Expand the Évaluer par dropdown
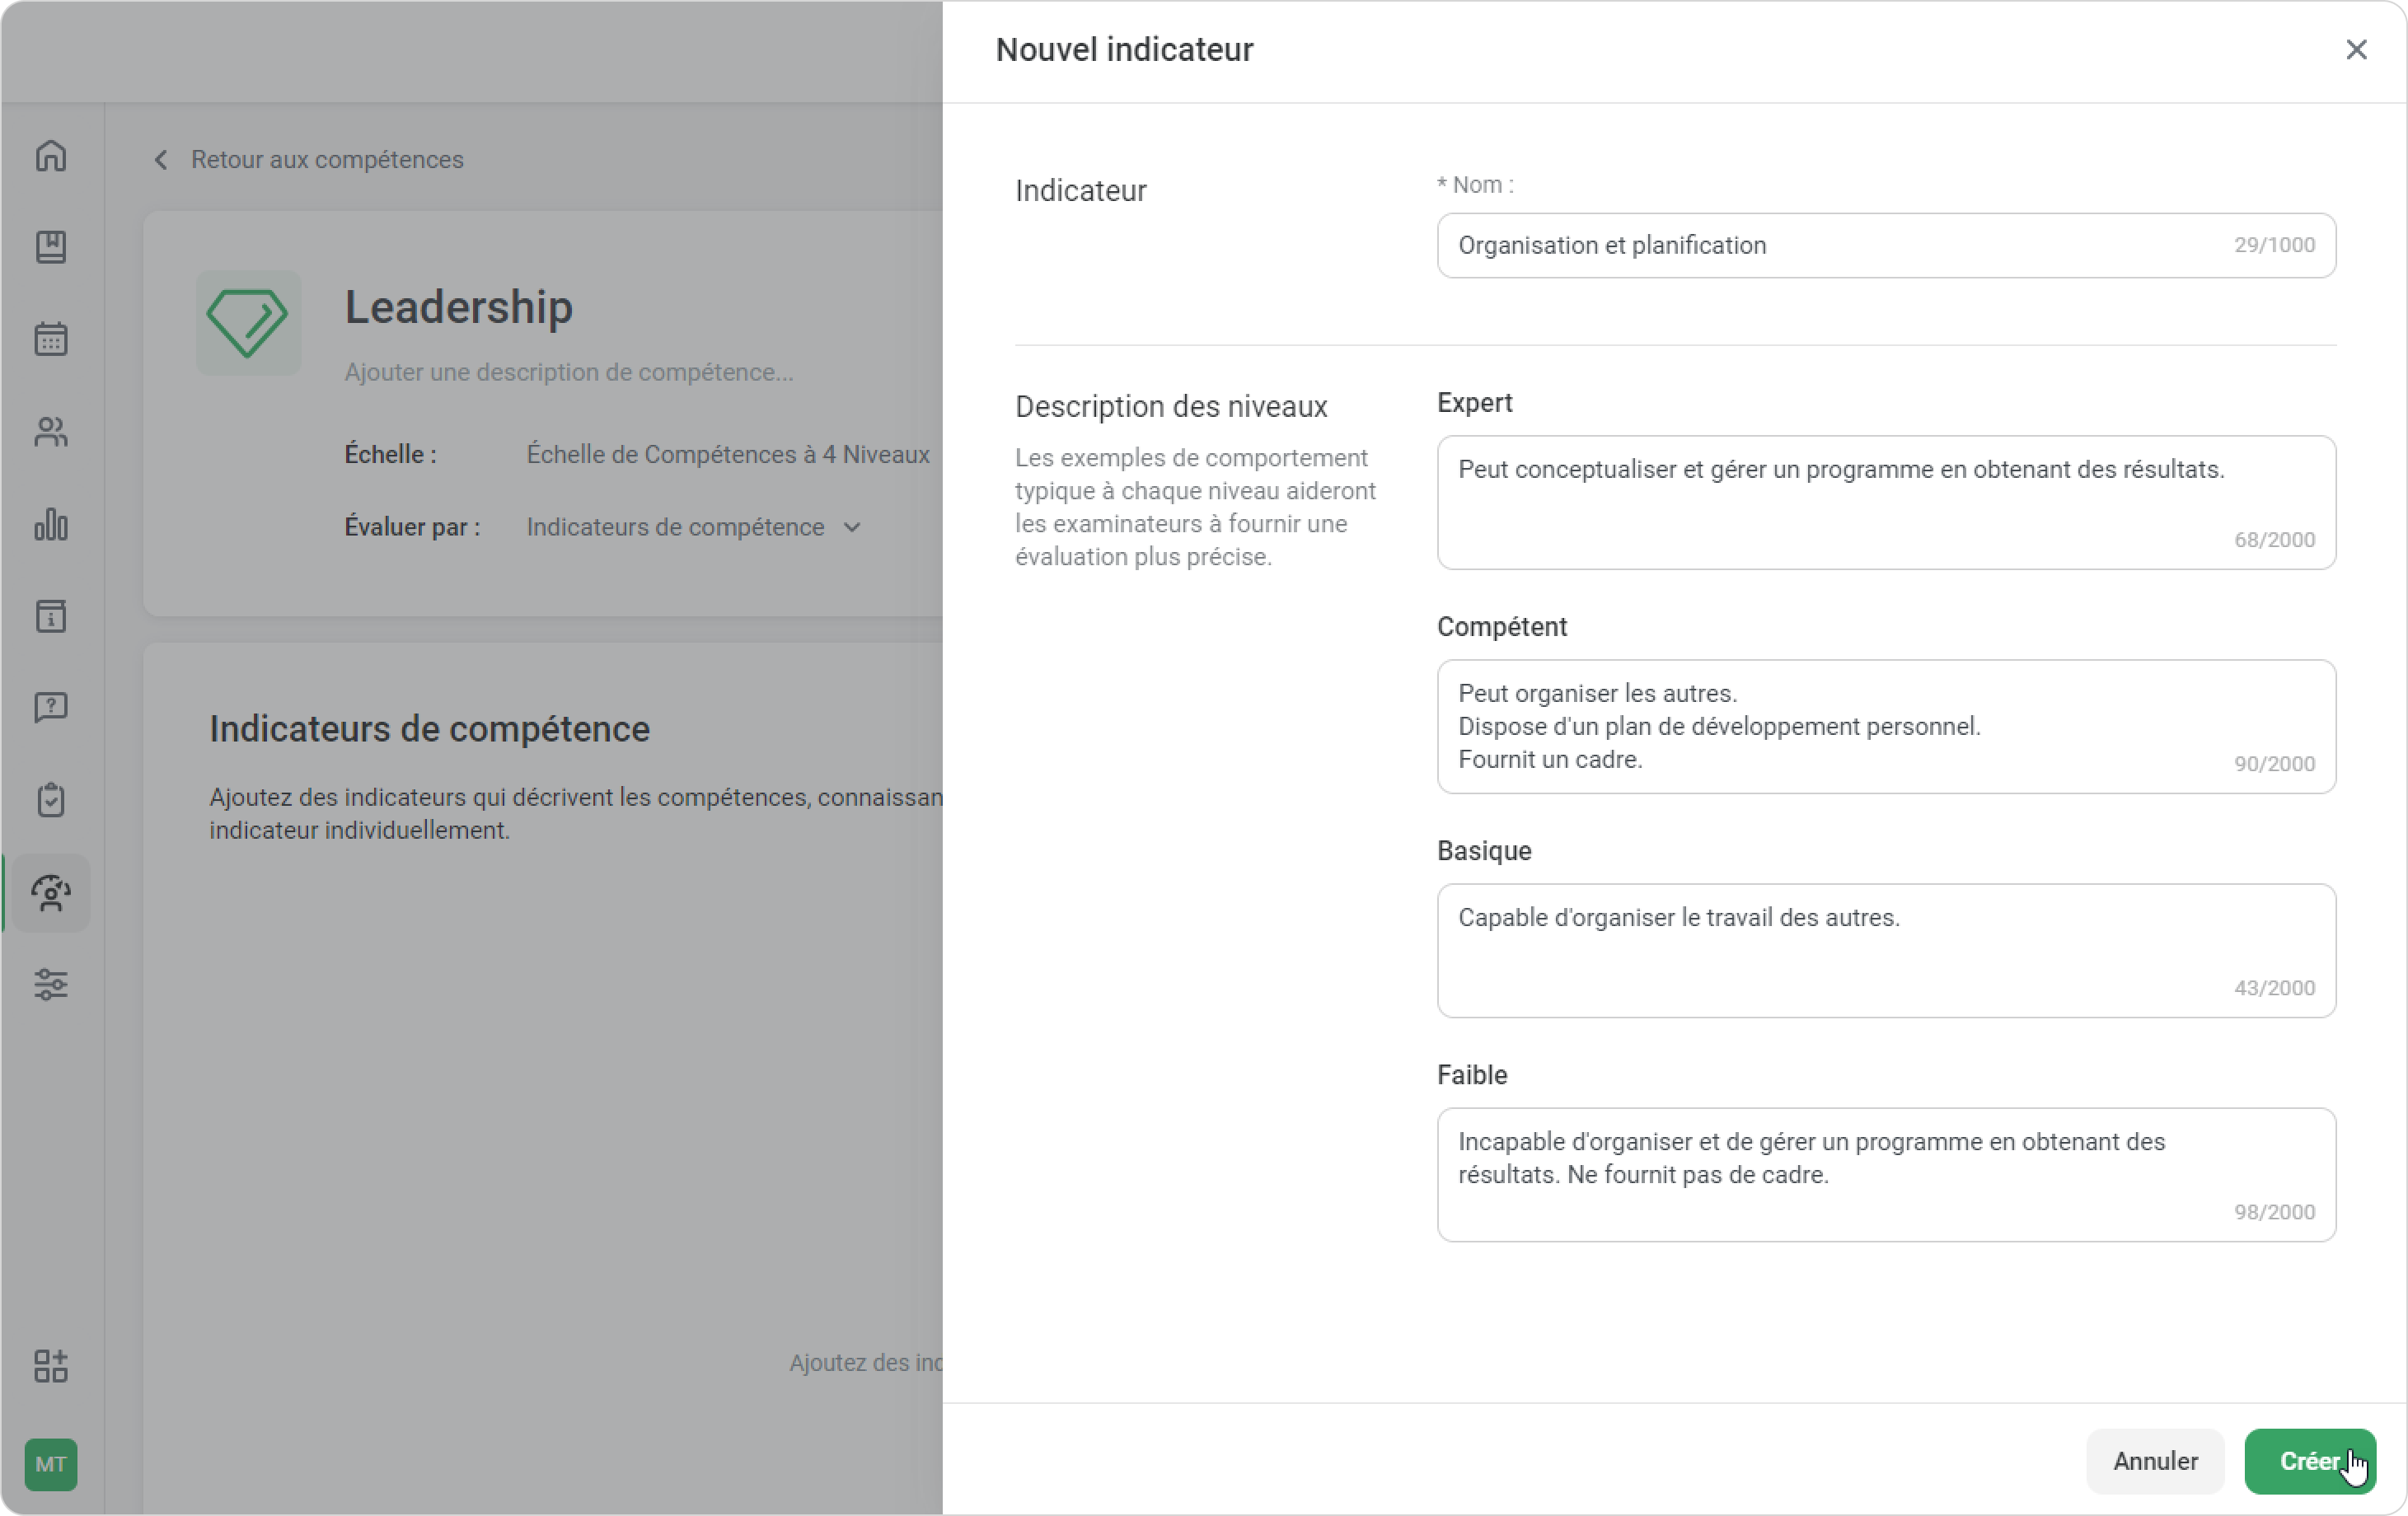The width and height of the screenshot is (2408, 1516). click(693, 527)
